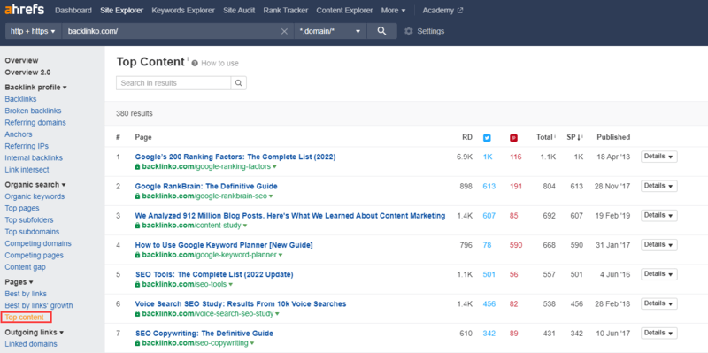The width and height of the screenshot is (708, 353).
Task: Click Pinterest count 590 for Keyword Planner row
Action: tap(516, 245)
